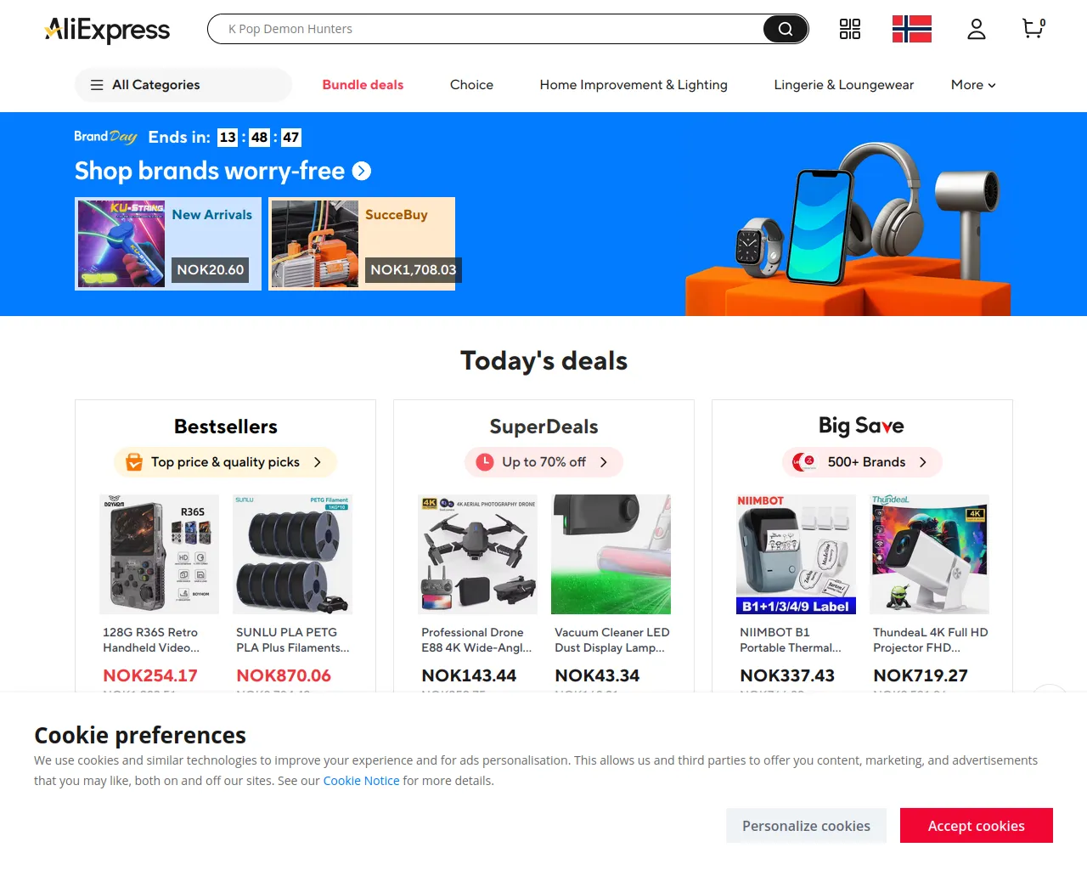Open the QR code app download icon
The image size is (1087, 870).
(x=849, y=29)
